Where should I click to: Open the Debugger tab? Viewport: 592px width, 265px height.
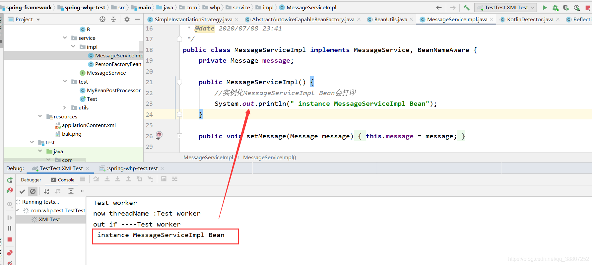tap(31, 180)
